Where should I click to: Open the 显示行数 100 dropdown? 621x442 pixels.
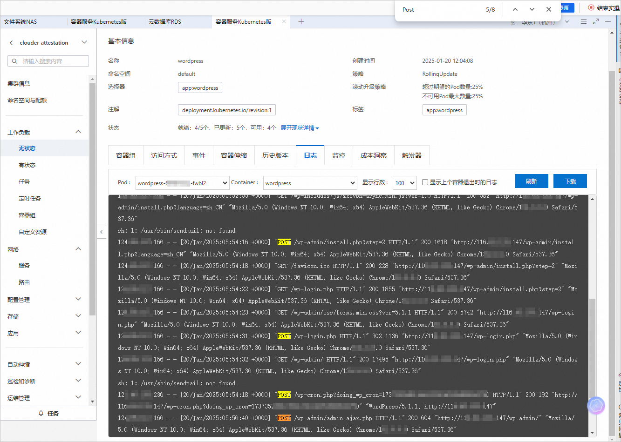tap(404, 183)
